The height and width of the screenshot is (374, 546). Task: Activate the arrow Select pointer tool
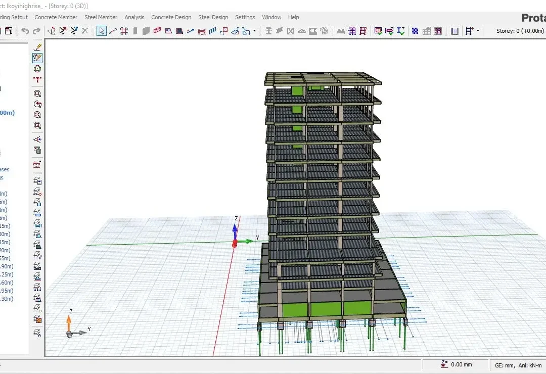pyautogui.click(x=101, y=31)
